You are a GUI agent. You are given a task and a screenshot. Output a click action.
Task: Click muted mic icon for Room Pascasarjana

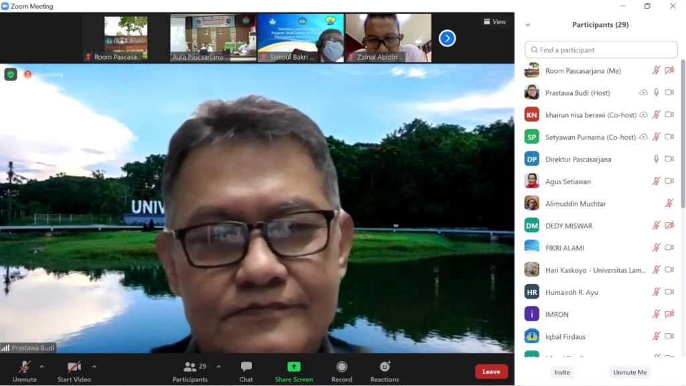click(657, 70)
